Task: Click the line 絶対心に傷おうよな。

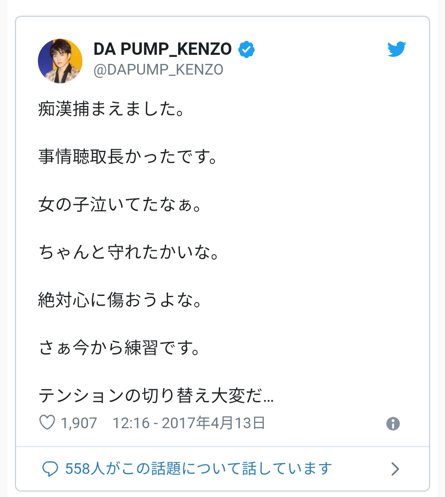Action: tap(121, 300)
